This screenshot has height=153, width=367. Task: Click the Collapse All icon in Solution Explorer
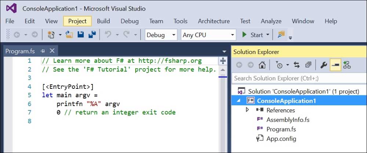pos(308,65)
